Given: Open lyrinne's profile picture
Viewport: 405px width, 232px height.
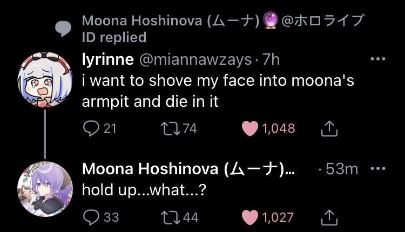Looking at the screenshot, I should pyautogui.click(x=45, y=78).
